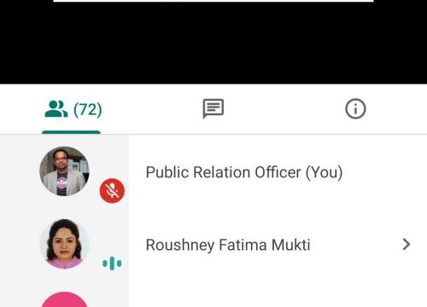Click the (72) participant count label
Screen dimensions: 427x307
point(88,110)
